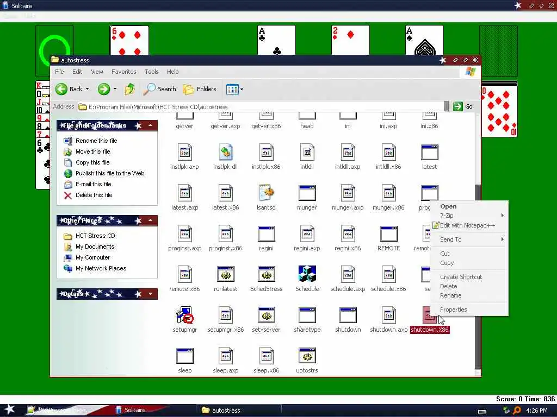The width and height of the screenshot is (557, 417).
Task: Select the lsantsd file icon
Action: [x=266, y=193]
